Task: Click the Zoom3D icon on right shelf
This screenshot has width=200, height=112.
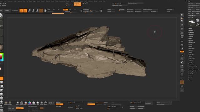Action: click(182, 66)
